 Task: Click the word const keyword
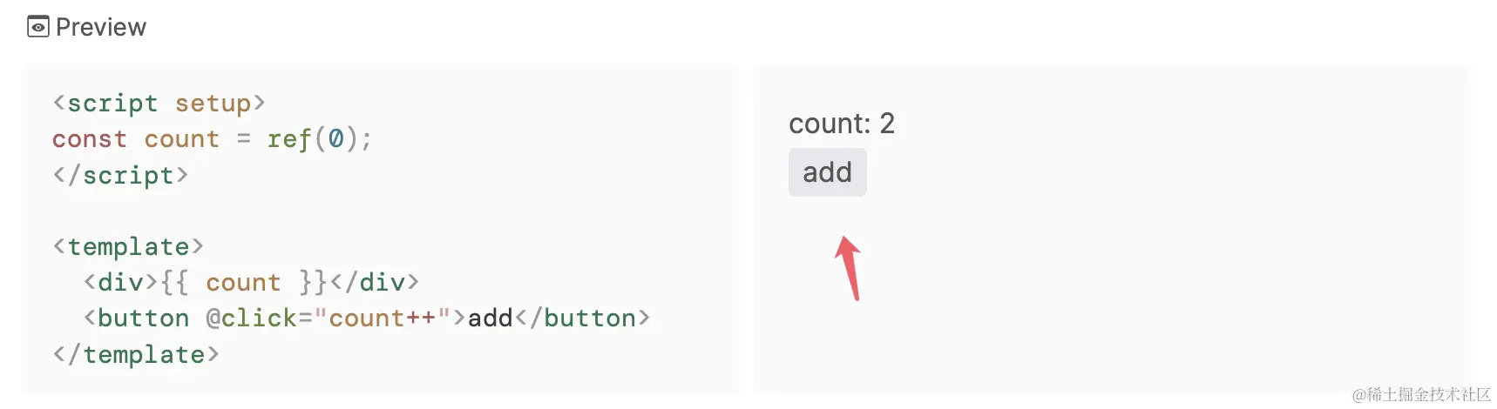pos(90,139)
